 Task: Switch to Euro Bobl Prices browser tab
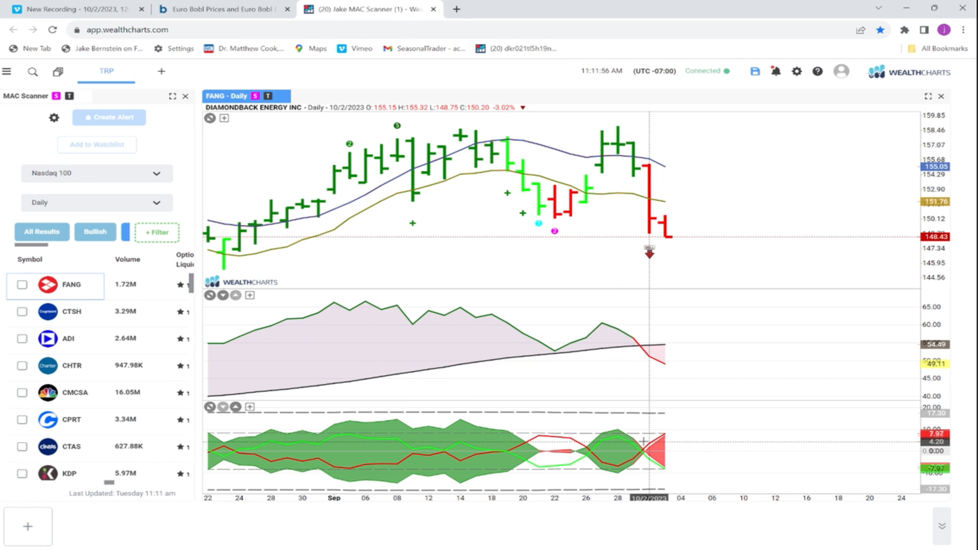224,9
